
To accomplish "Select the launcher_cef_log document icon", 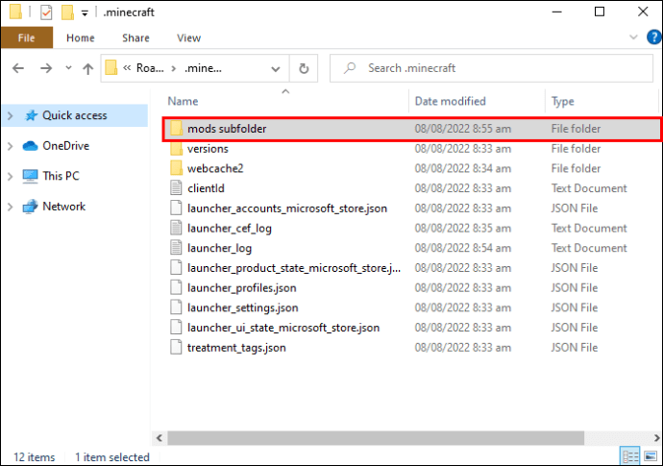I will pos(176,228).
